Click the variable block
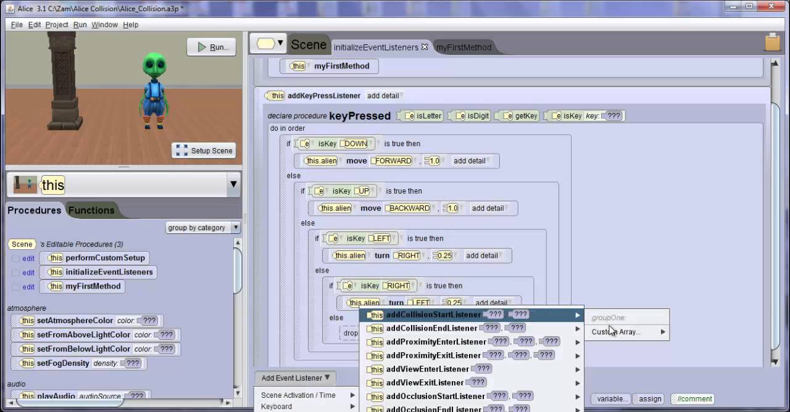 611,399
